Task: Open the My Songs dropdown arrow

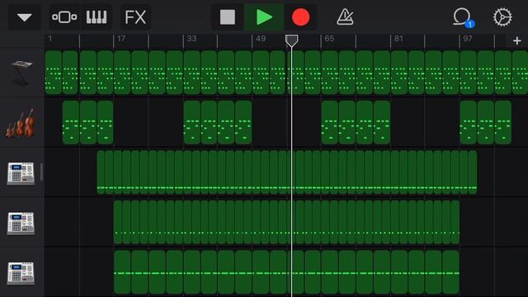Action: (24, 17)
